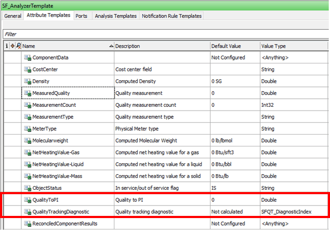Click the ComponentData attribute icon
The width and height of the screenshot is (330, 230).
pyautogui.click(x=28, y=58)
